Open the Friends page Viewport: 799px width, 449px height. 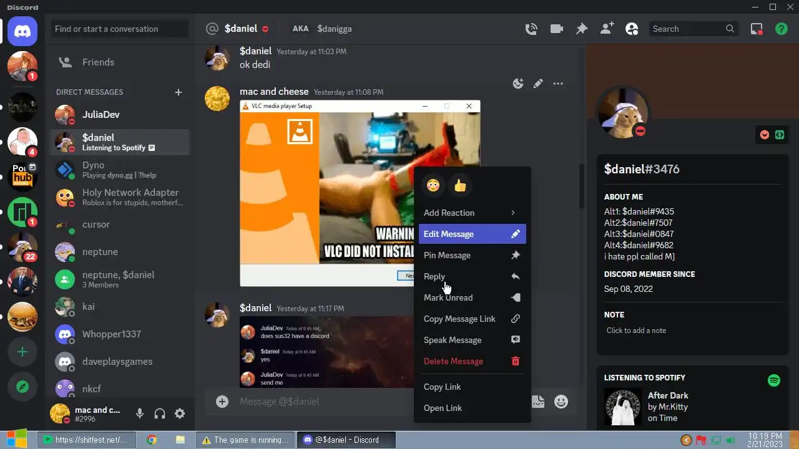coord(120,62)
